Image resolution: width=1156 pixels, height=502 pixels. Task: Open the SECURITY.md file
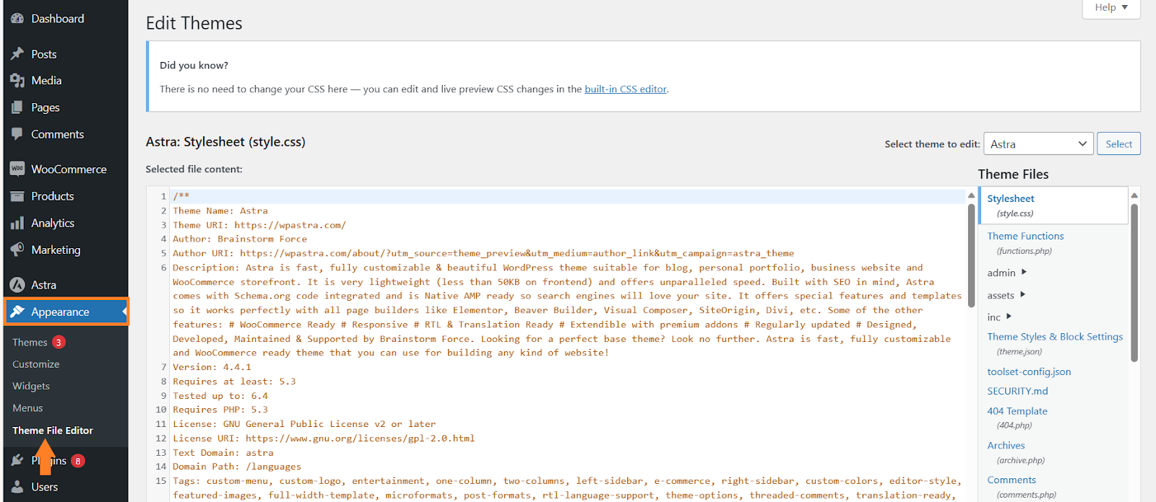[x=1017, y=391]
